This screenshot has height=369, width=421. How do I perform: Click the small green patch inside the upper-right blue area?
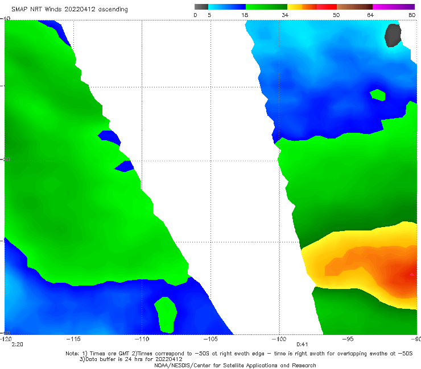click(x=378, y=95)
